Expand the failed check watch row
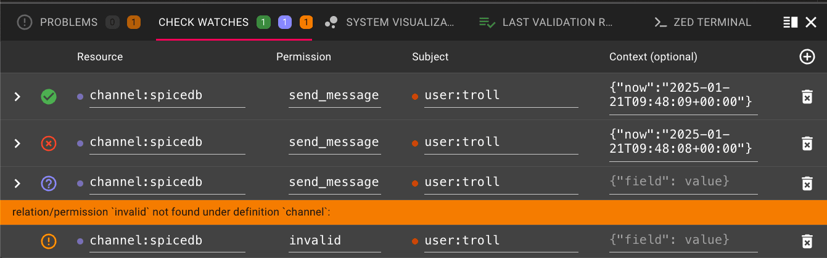 [x=17, y=143]
